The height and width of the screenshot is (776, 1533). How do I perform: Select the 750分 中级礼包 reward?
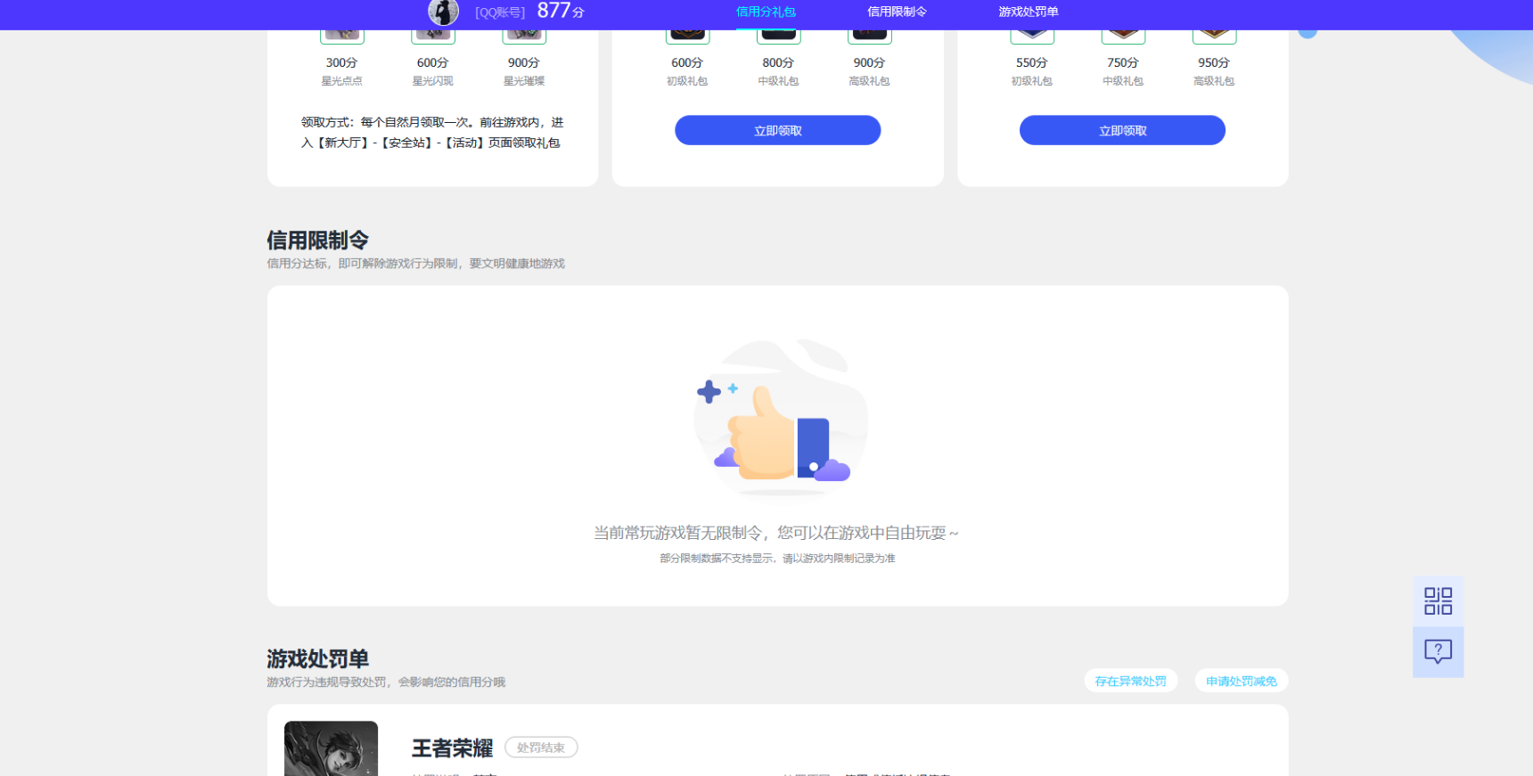pos(1122,59)
